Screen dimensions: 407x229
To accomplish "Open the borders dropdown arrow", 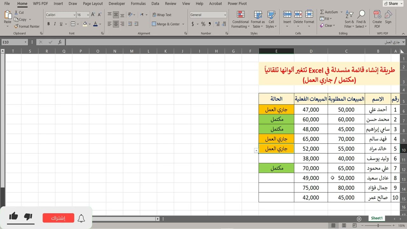I will click(78, 24).
